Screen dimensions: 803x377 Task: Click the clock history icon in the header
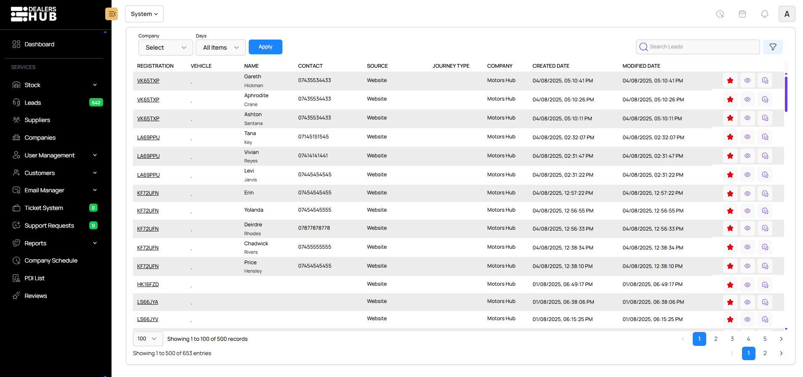coord(720,14)
